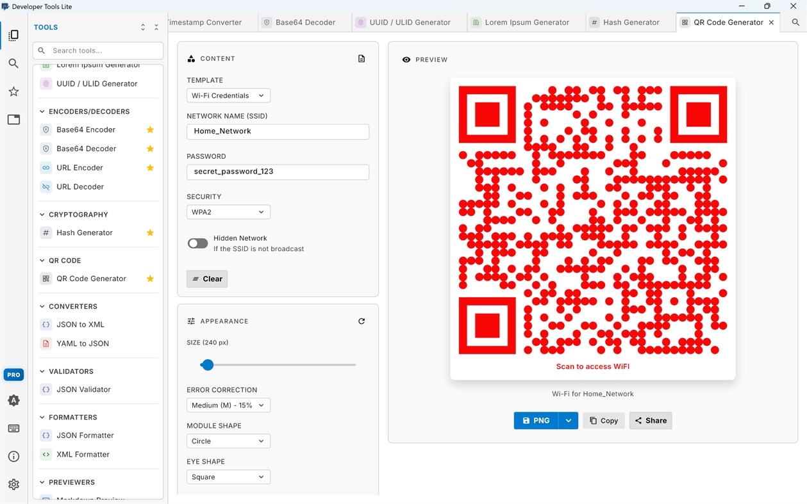Open URL Decoder tool
This screenshot has width=807, height=504.
[97, 187]
